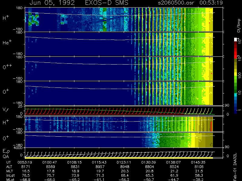Screen dimensions: 242x181
Task: Click InLat value "75.7"
Action: [x=51, y=175]
